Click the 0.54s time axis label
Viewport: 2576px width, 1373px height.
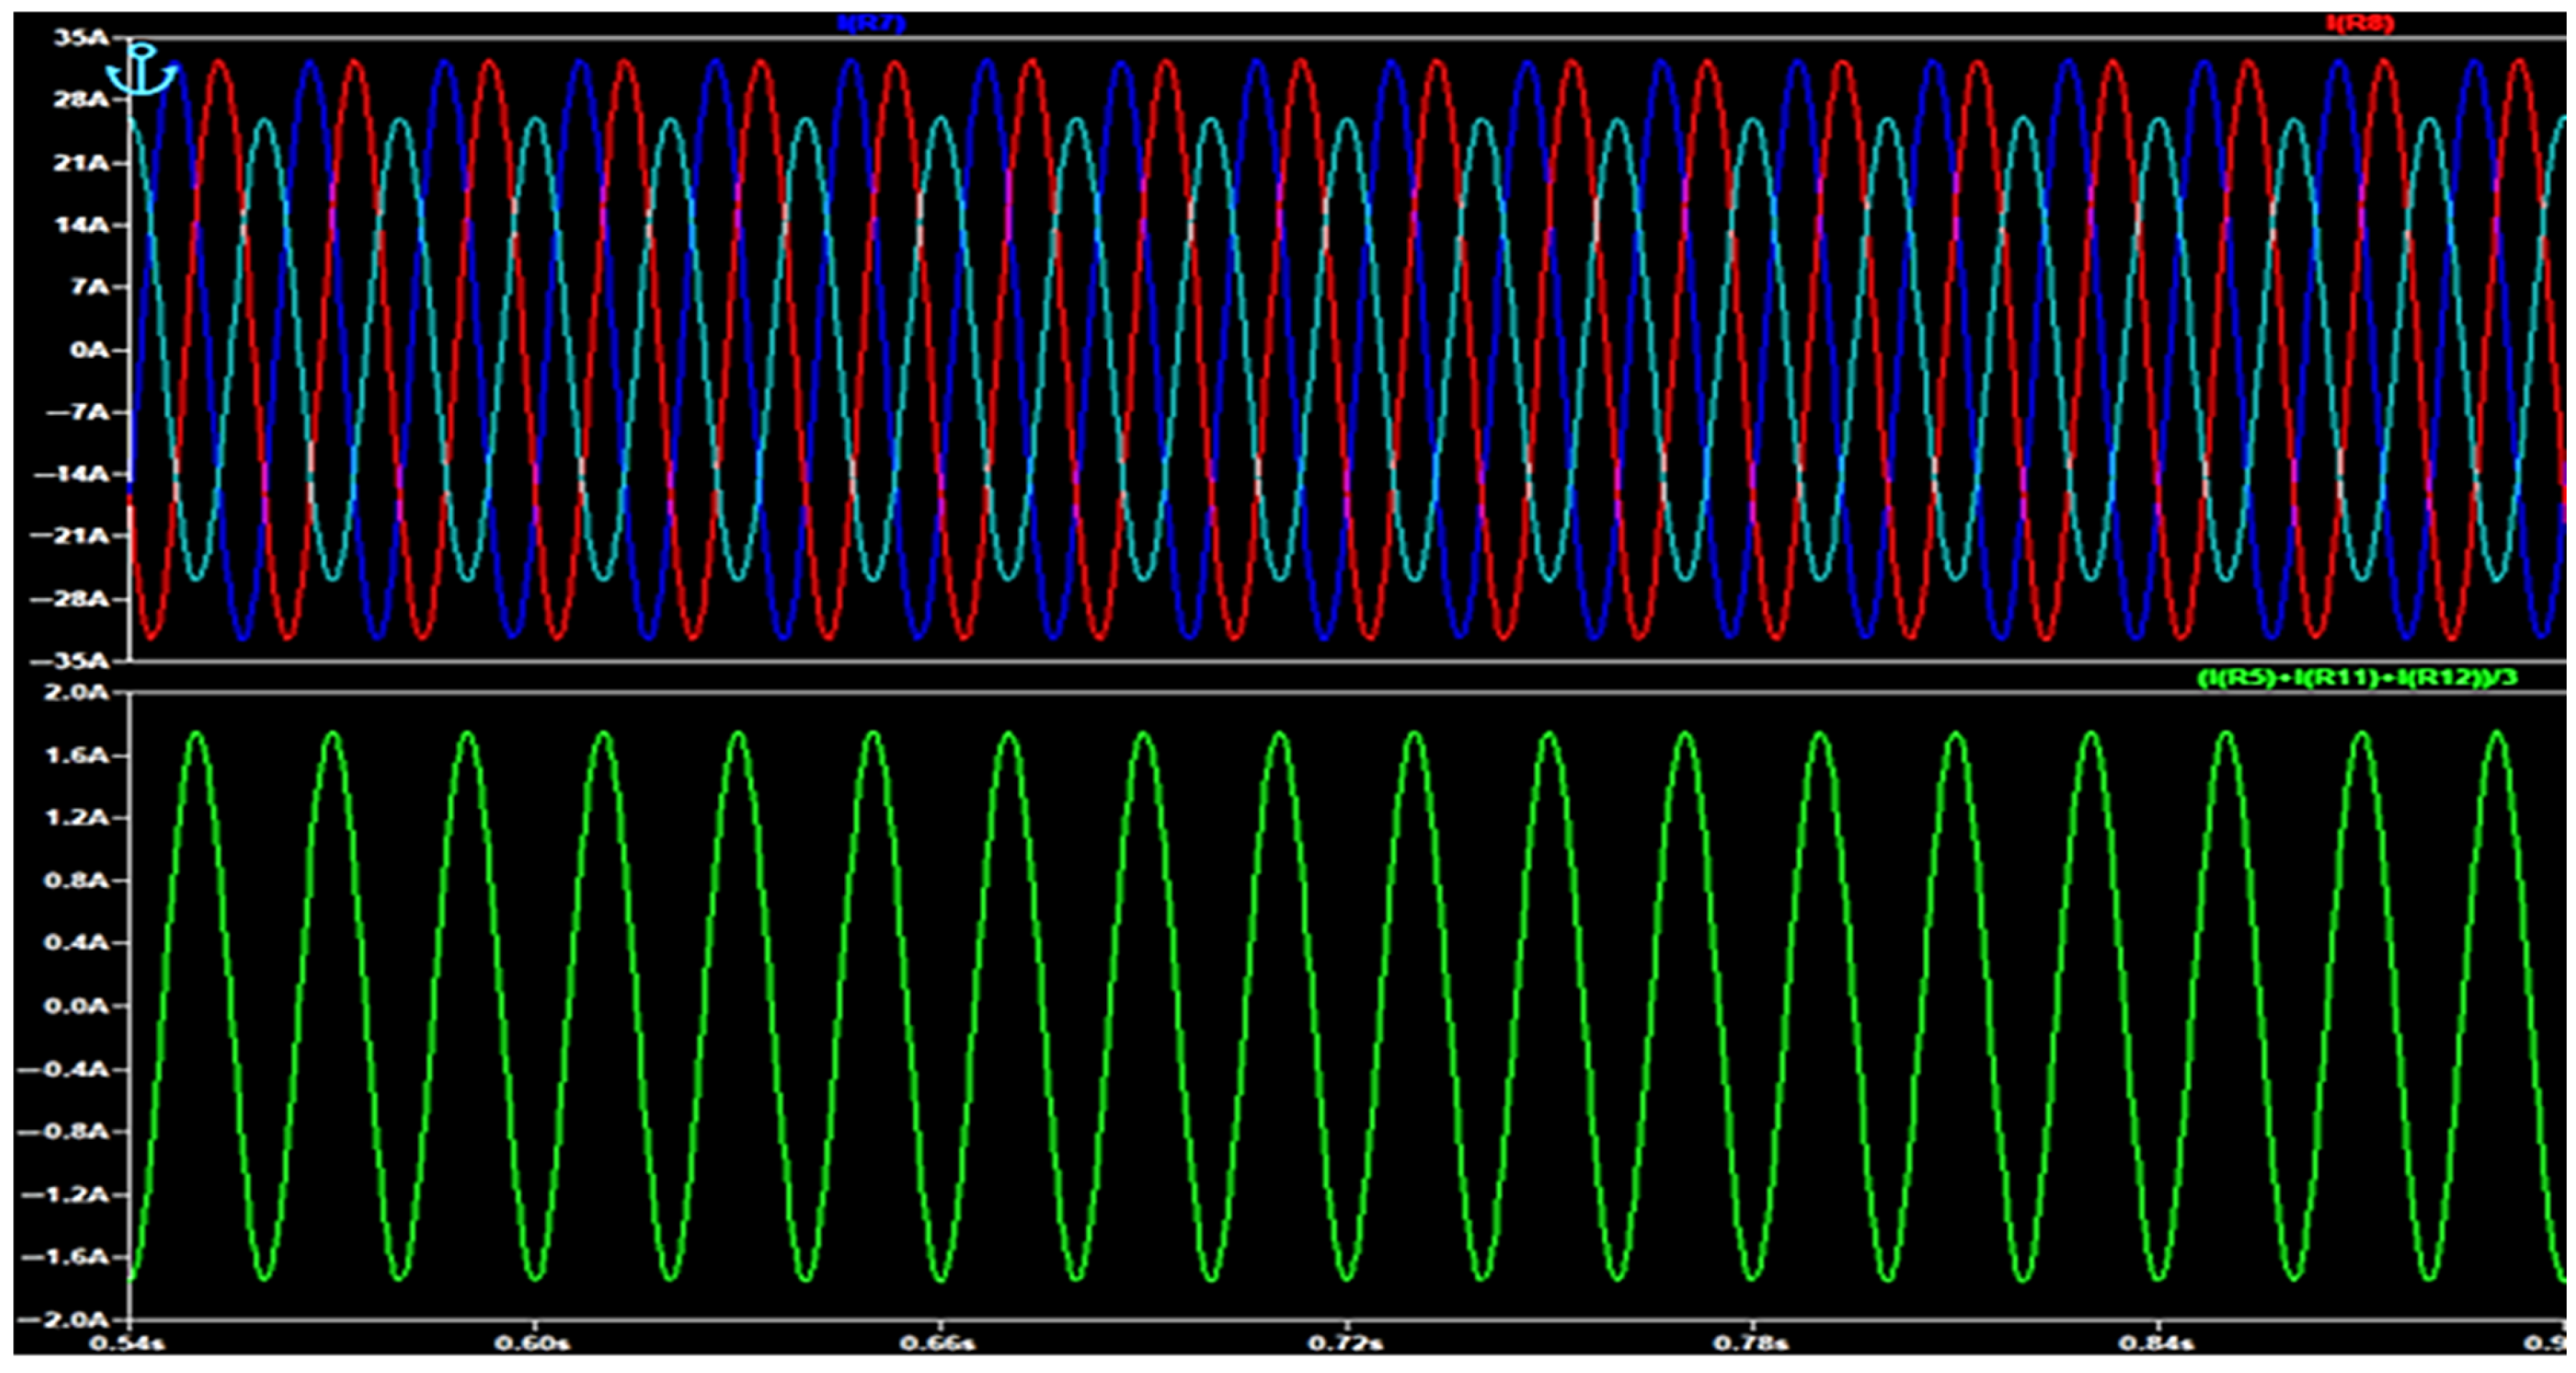click(x=127, y=1343)
